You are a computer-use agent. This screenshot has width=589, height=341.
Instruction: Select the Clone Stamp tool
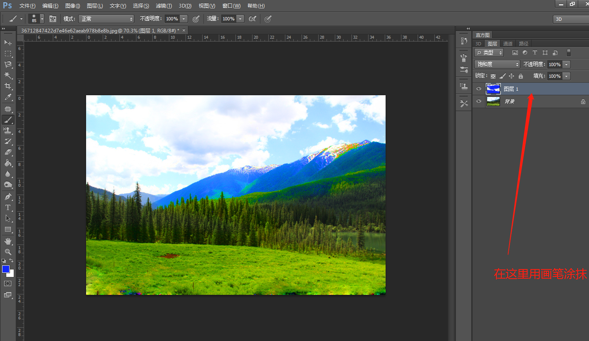click(x=8, y=131)
